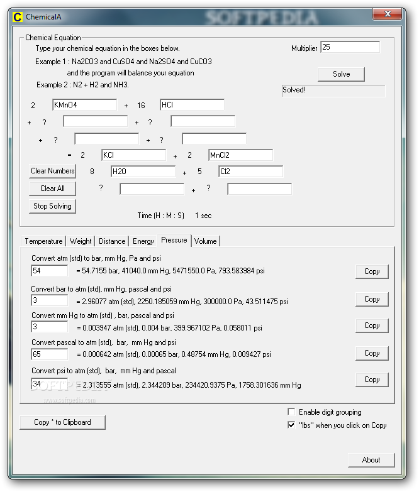Image resolution: width=419 pixels, height=492 pixels.
Task: Click the coefficient 16 before HCl
Action: [141, 106]
